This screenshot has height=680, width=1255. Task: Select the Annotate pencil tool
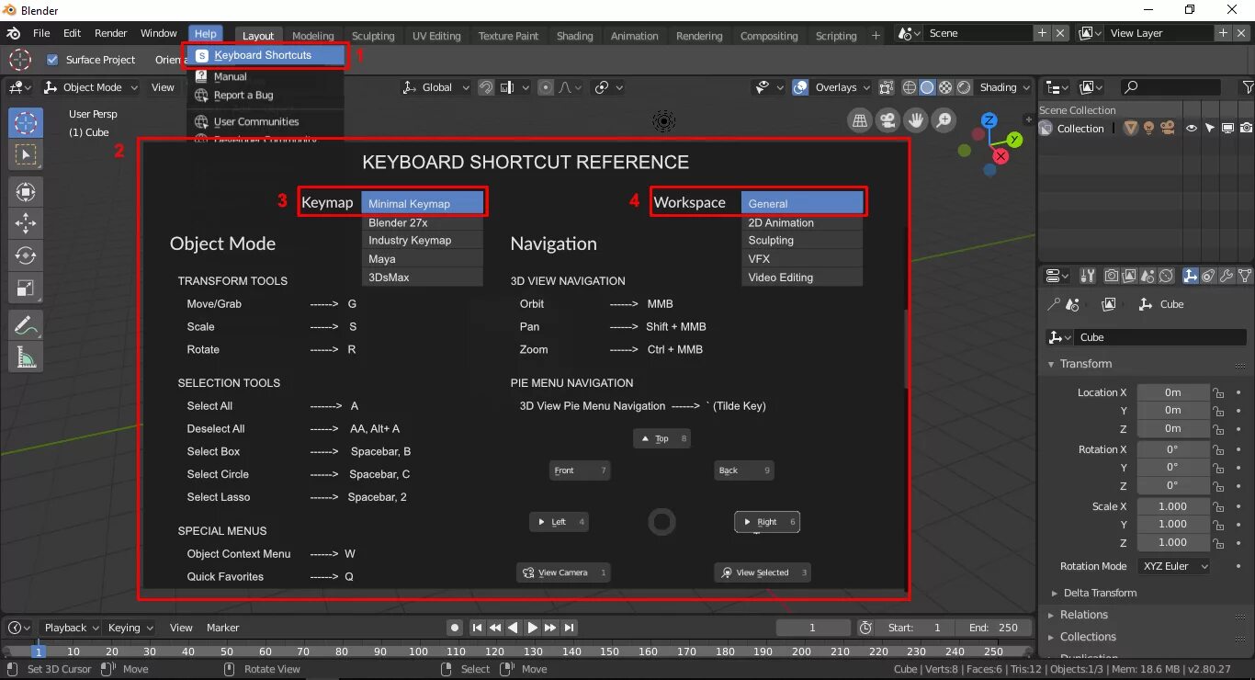tap(26, 324)
